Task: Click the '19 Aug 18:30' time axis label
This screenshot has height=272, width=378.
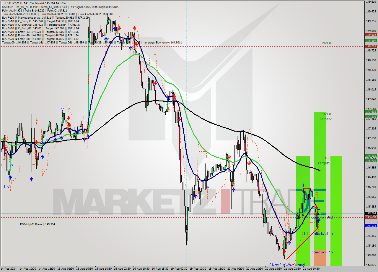Action: (217, 269)
